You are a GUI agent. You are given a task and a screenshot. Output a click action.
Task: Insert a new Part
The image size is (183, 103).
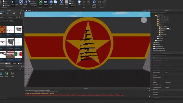[51, 3]
